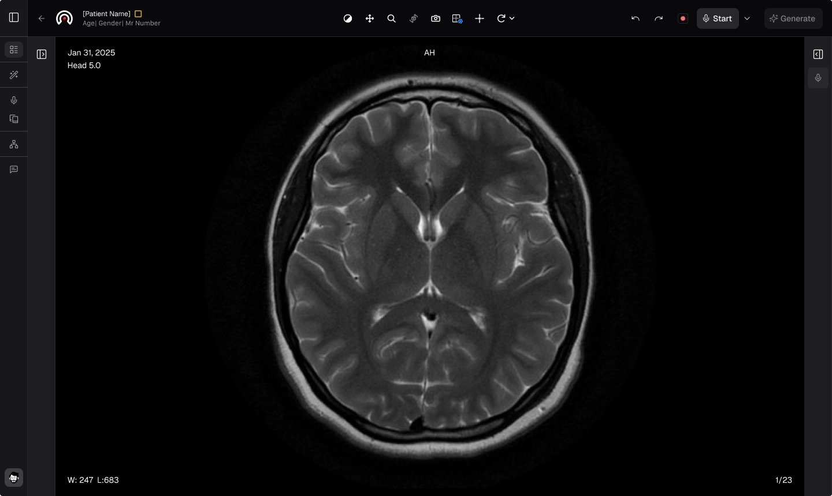Screen dimensions: 832x496
Task: Select the zoom magnifier tool
Action: click(392, 18)
